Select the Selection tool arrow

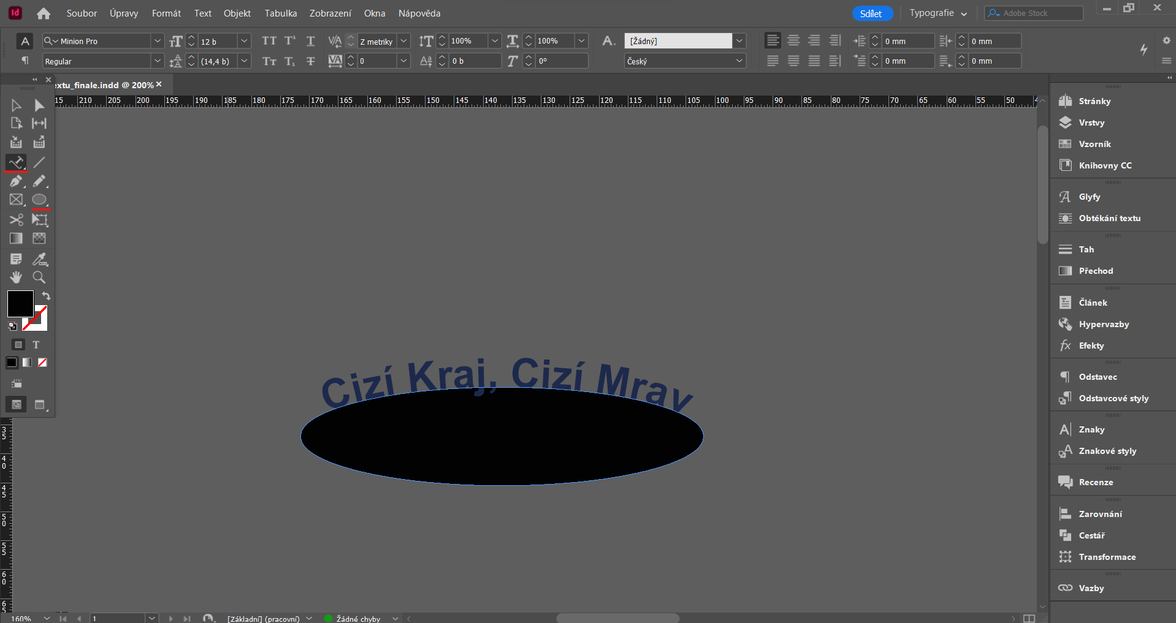coord(17,105)
